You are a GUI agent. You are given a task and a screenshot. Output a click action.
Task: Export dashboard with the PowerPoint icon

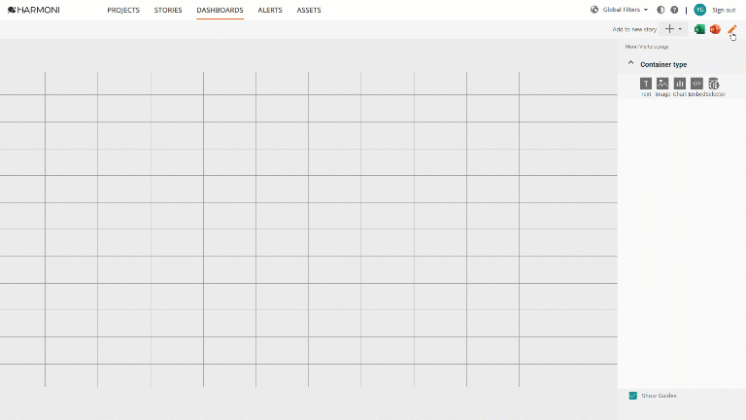pos(715,29)
